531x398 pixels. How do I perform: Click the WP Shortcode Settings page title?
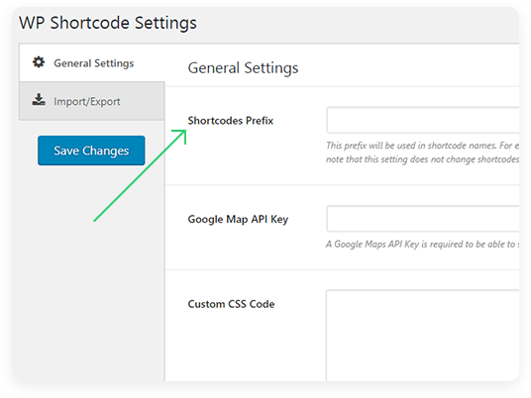tap(108, 23)
